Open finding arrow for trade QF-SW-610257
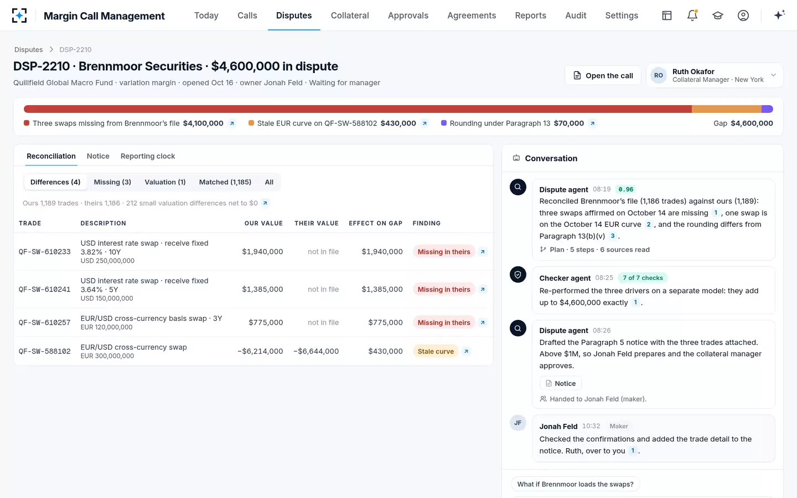The image size is (797, 498). (x=483, y=323)
